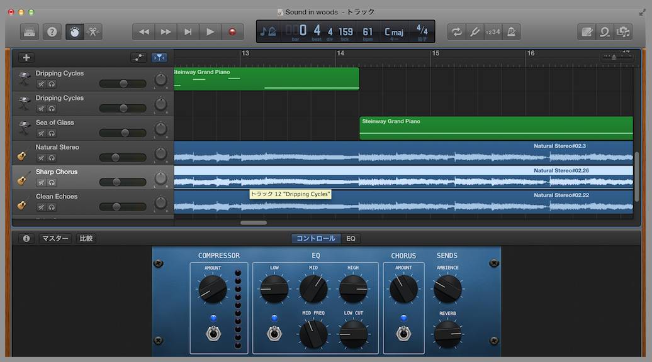Add a new track with plus button

[x=26, y=58]
